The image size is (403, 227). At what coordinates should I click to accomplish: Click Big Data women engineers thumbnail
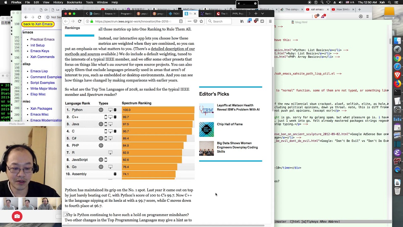pos(207,148)
